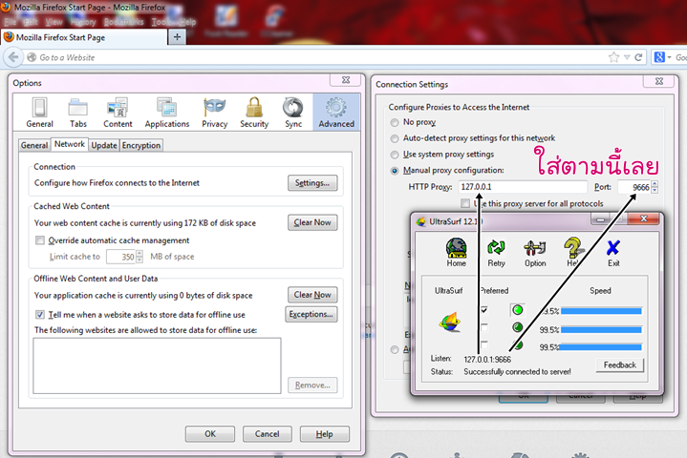
Task: Click second server 99.5% speed bar
Action: coord(601,330)
